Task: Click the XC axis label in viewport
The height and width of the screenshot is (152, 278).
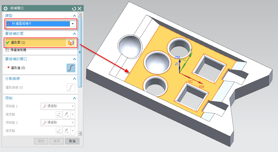Action: [190, 82]
